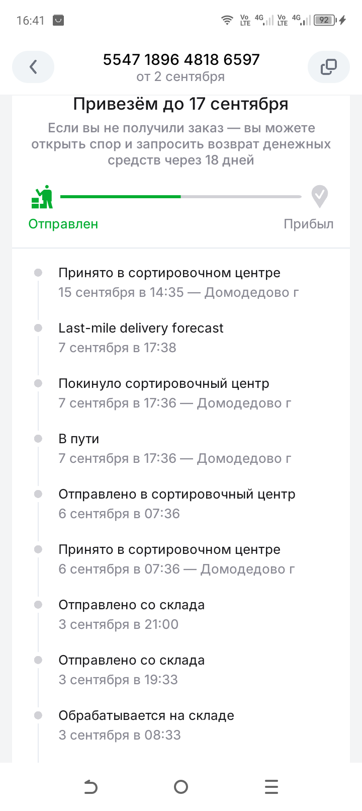Tap the Wi-Fi status icon
Viewport: 362px width, 811px height.
point(227,20)
